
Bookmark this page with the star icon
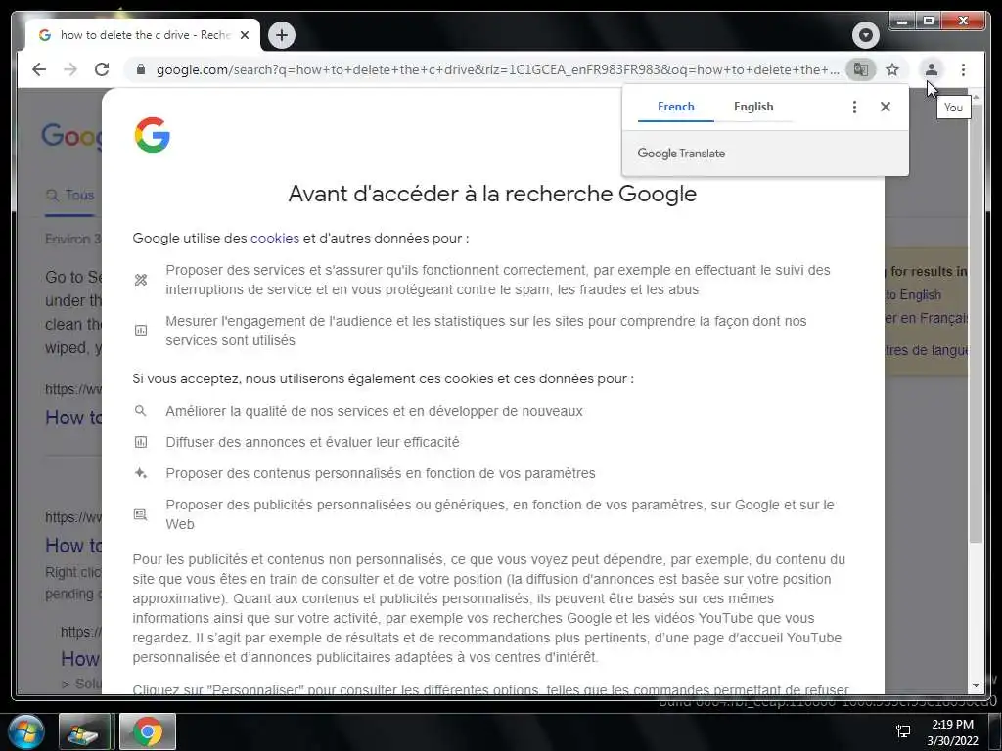(892, 69)
